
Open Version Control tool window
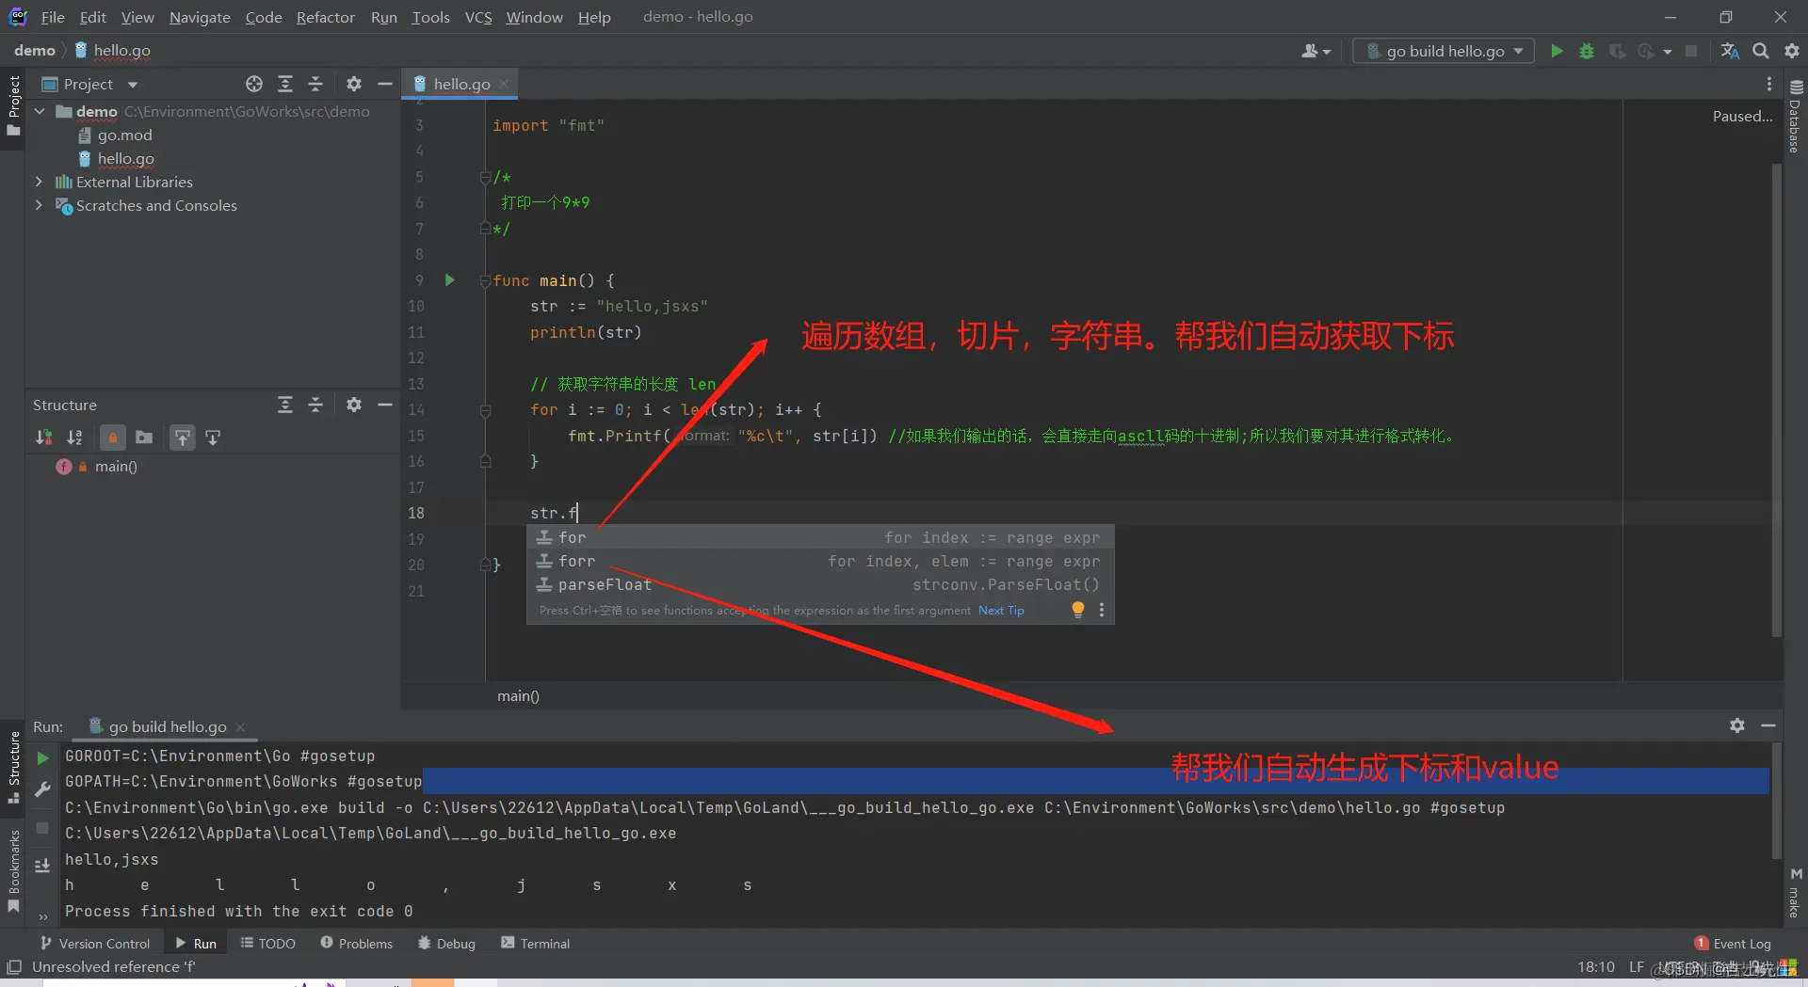(x=95, y=944)
